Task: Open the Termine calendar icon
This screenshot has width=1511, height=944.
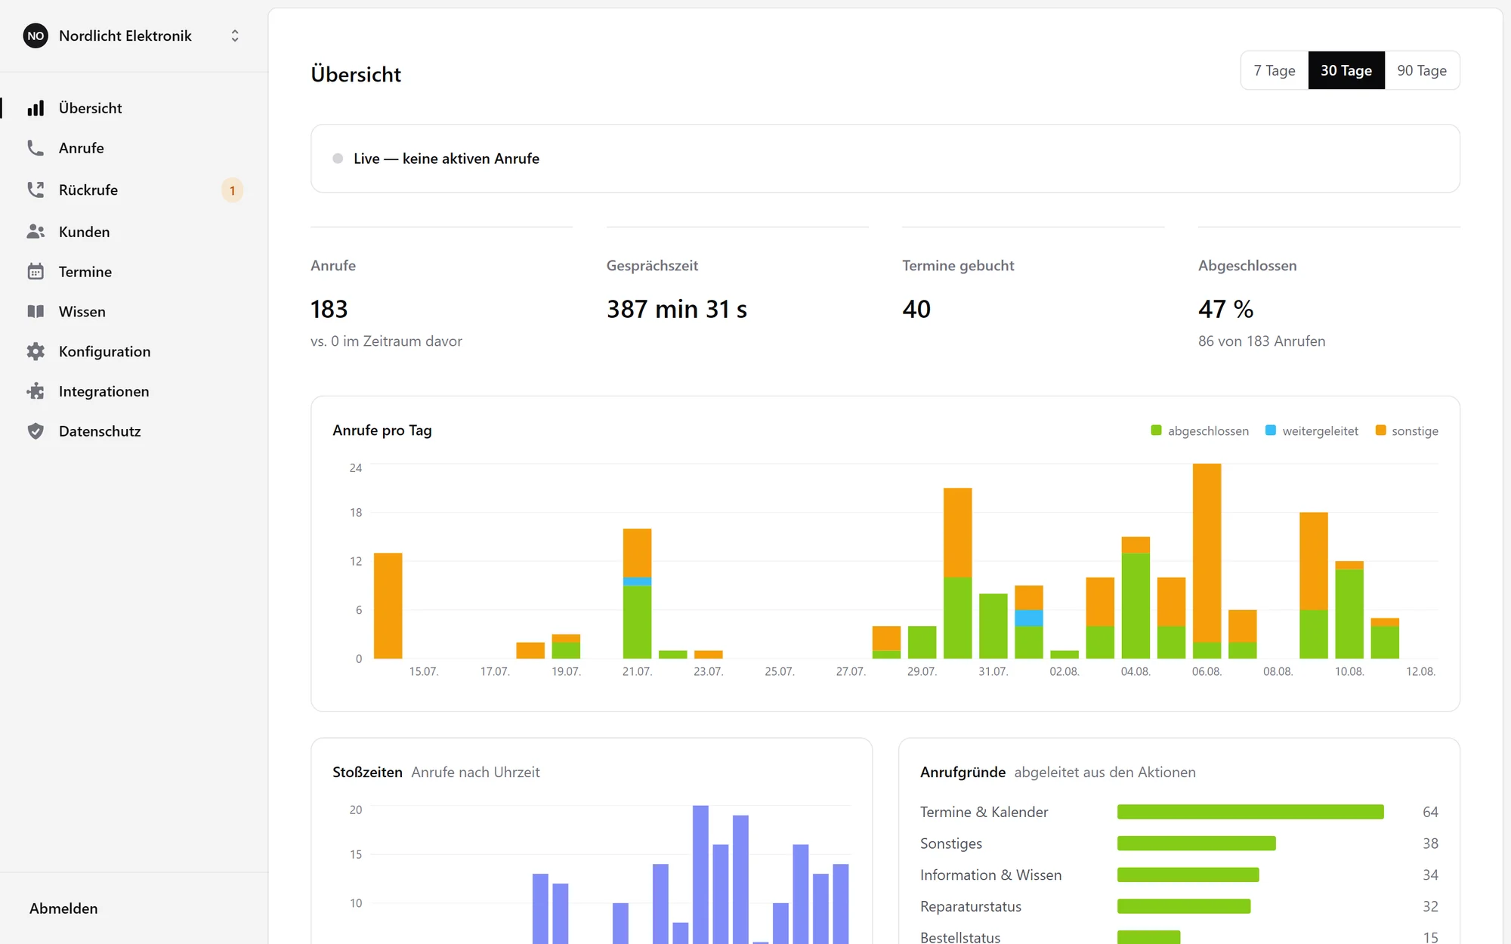Action: 36,272
